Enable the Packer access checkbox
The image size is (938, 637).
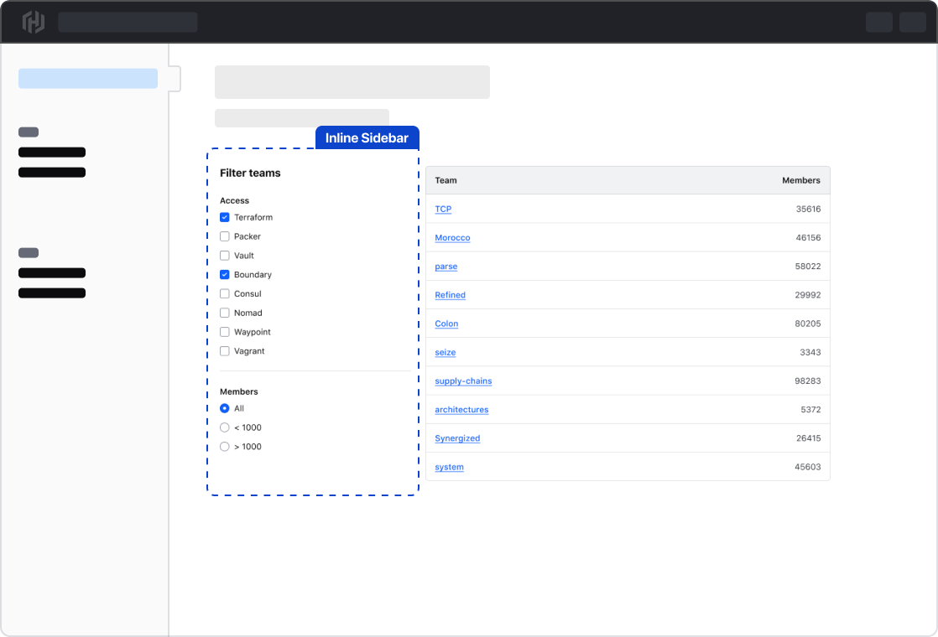[225, 236]
